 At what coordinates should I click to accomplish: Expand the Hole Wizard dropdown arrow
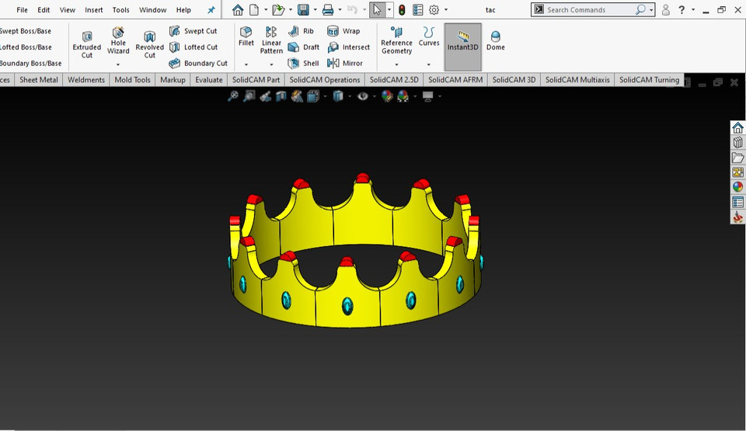(118, 64)
